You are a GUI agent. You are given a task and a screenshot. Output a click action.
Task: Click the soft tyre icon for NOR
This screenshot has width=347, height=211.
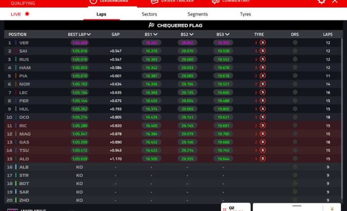(x=262, y=84)
